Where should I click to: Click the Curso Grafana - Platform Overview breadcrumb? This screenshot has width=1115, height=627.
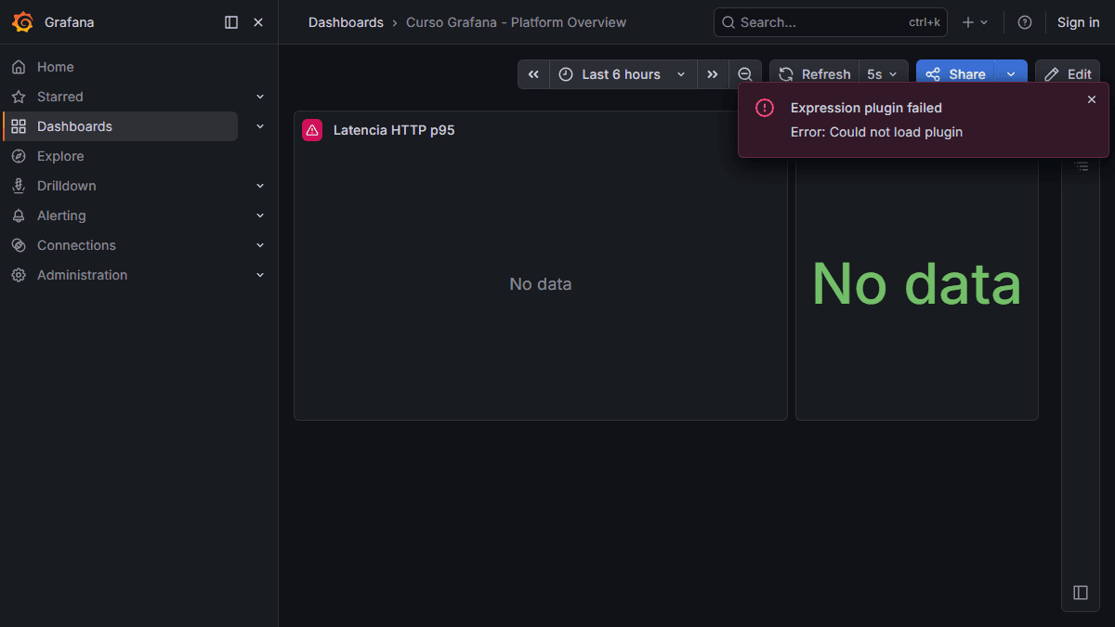[x=516, y=22]
